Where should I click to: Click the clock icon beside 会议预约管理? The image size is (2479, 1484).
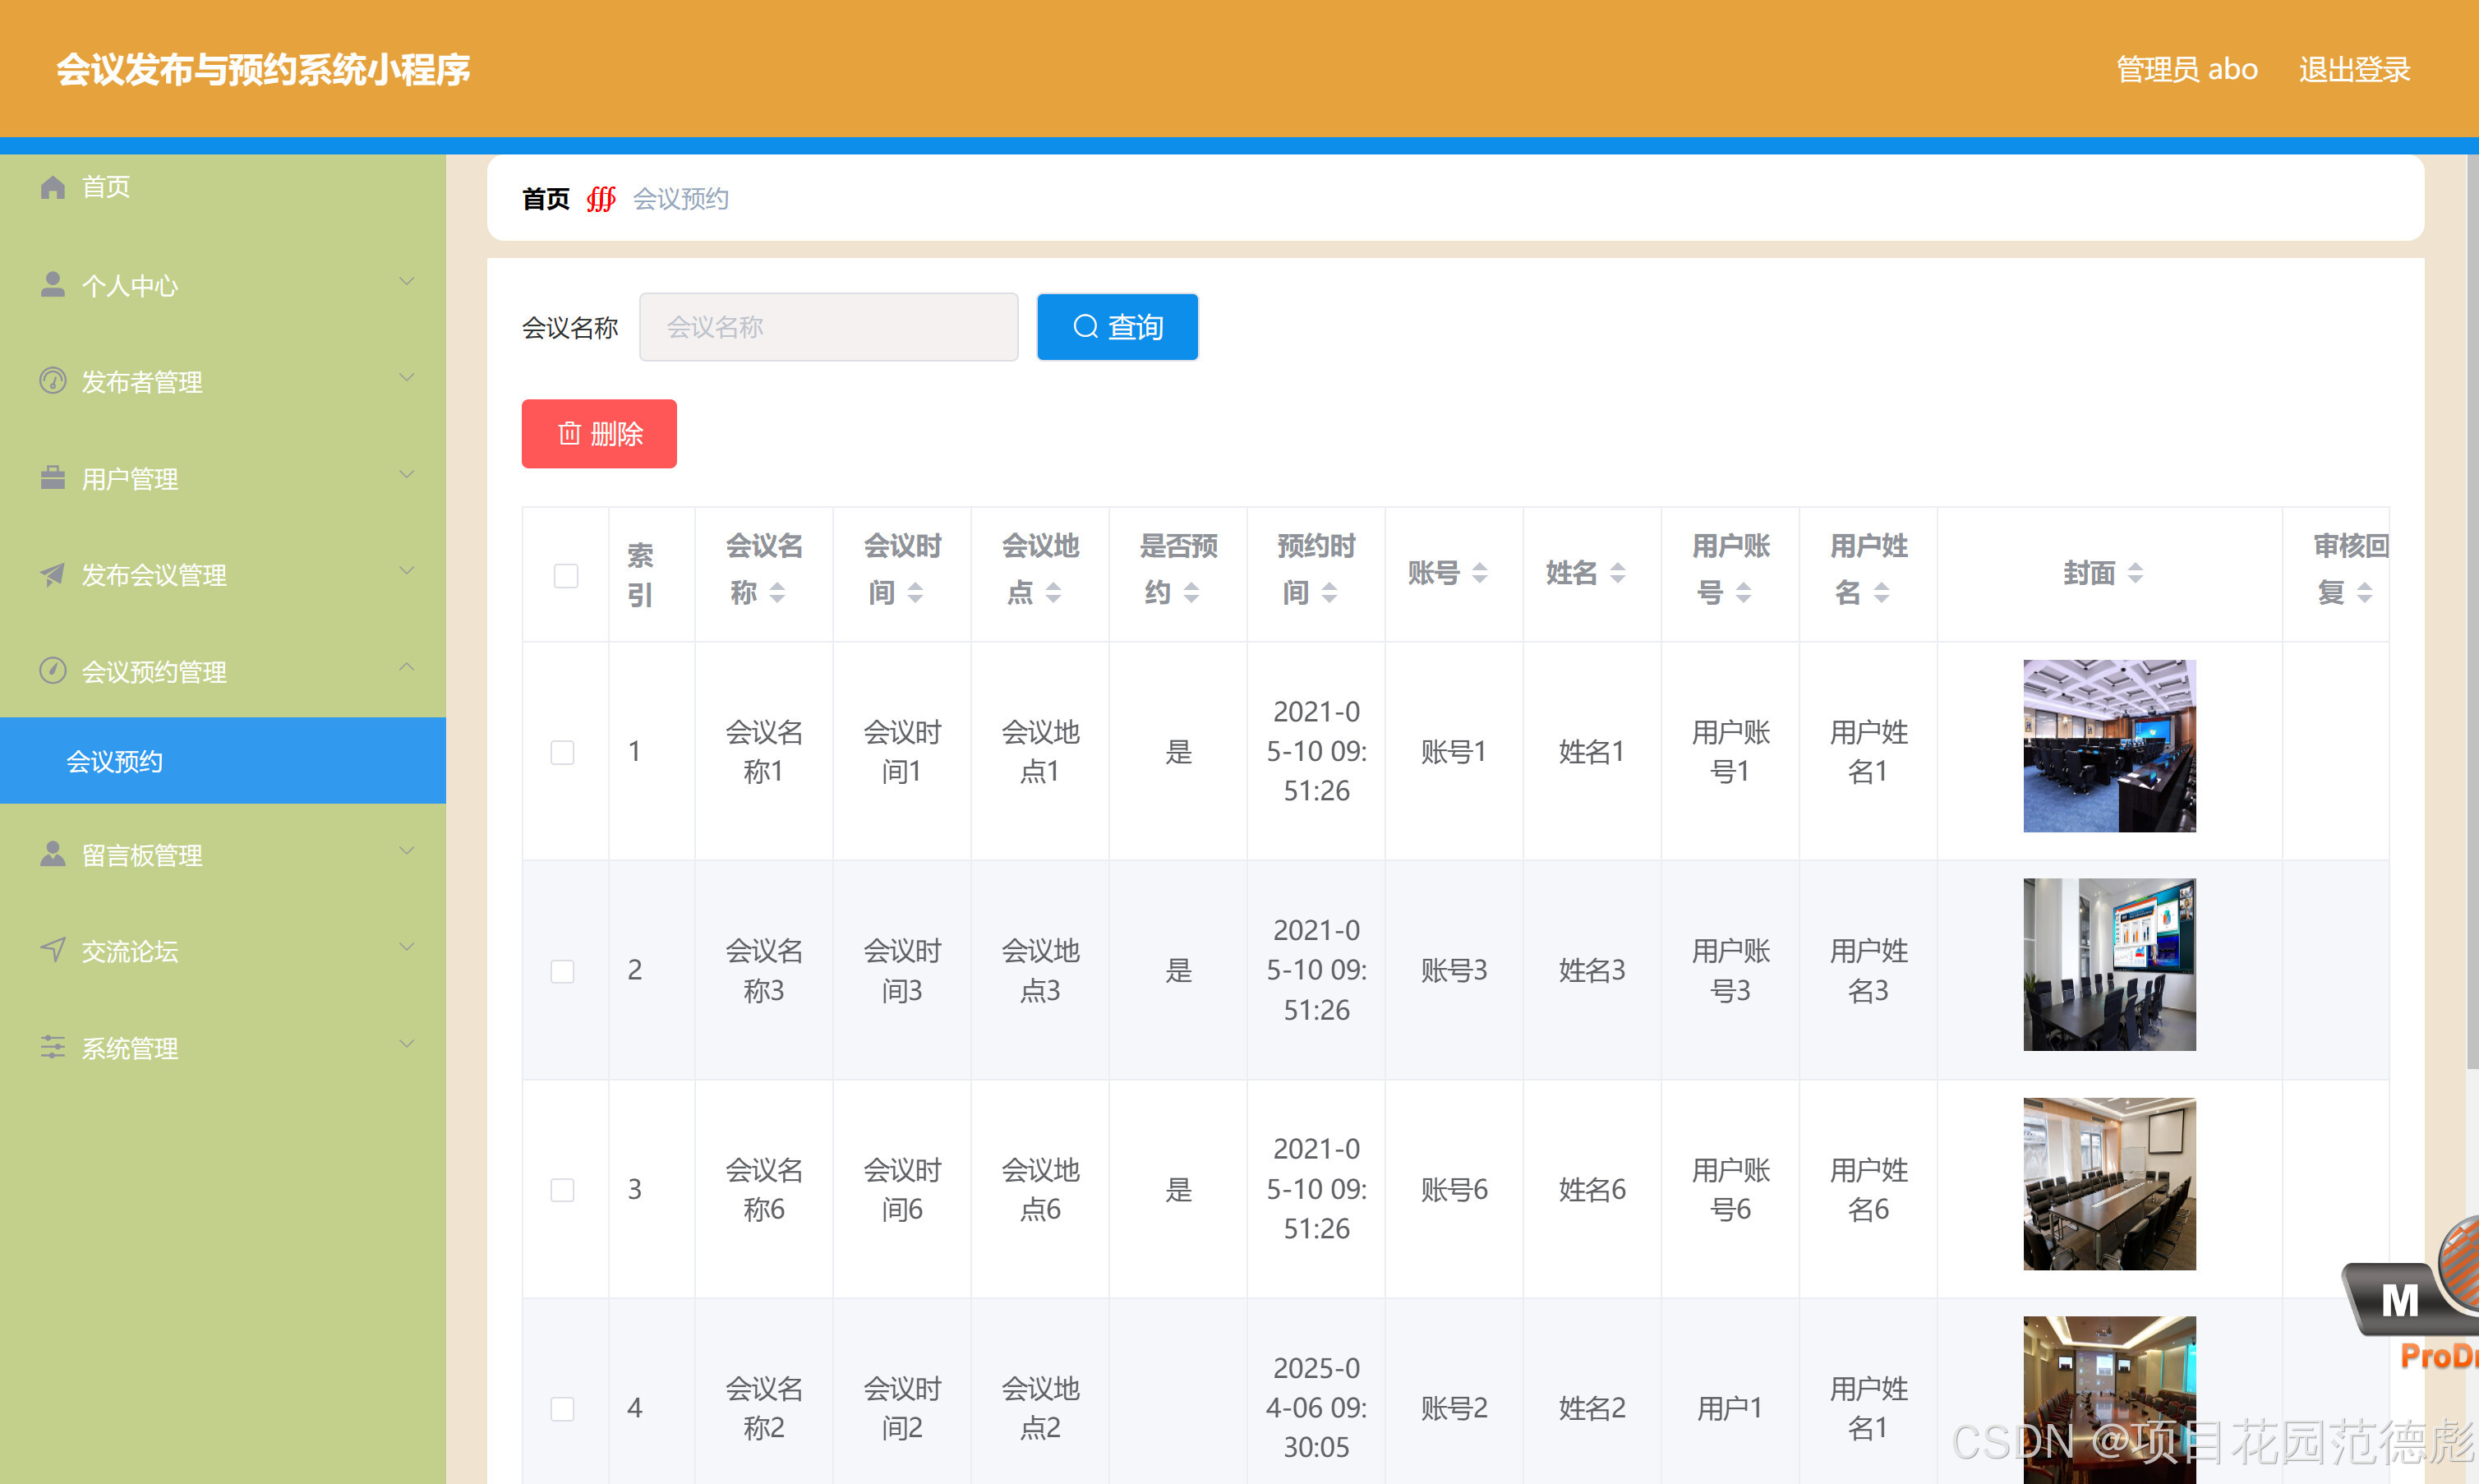pyautogui.click(x=52, y=670)
